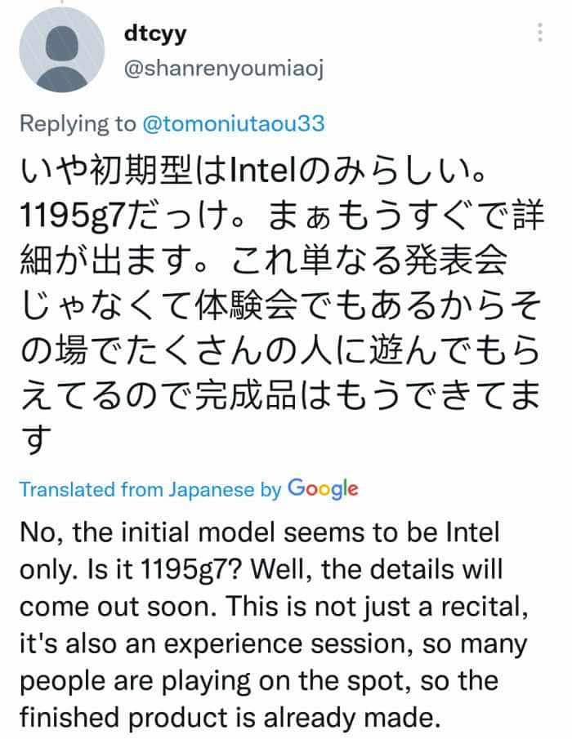Screen dimensions: 572x739
Task: Click the @shanrenyoumiaoj handle
Action: tap(223, 69)
